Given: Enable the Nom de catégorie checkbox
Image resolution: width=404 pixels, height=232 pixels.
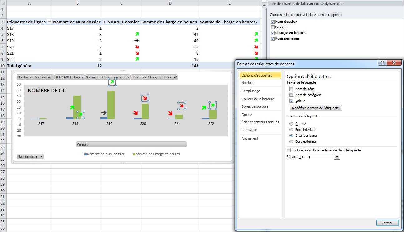Looking at the screenshot, I should point(291,95).
